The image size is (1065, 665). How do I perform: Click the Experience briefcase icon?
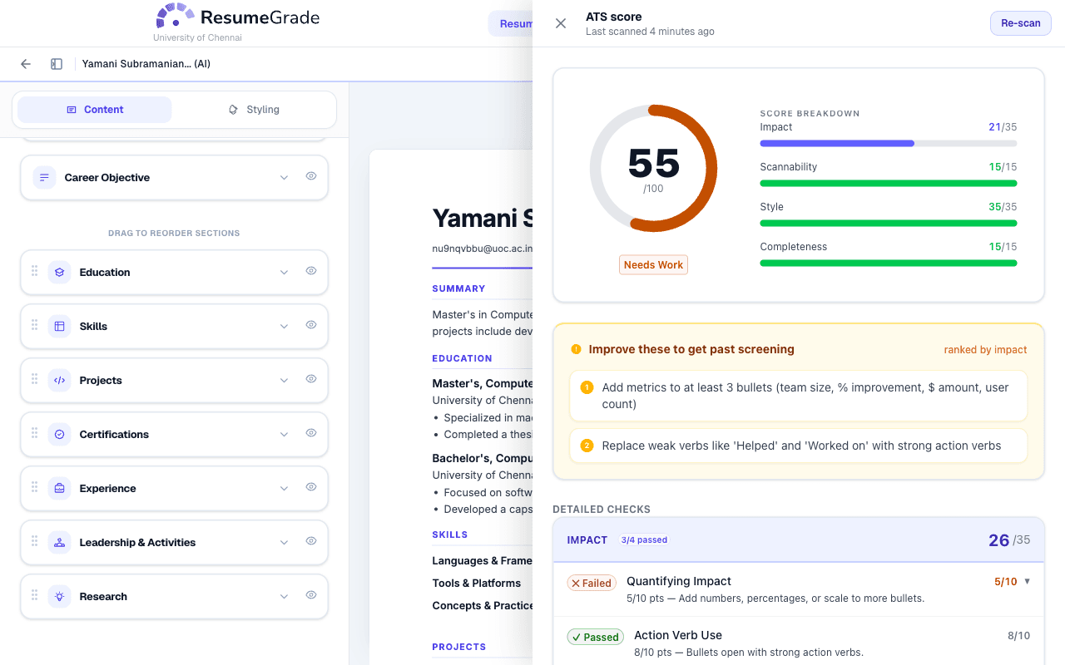[x=59, y=489]
